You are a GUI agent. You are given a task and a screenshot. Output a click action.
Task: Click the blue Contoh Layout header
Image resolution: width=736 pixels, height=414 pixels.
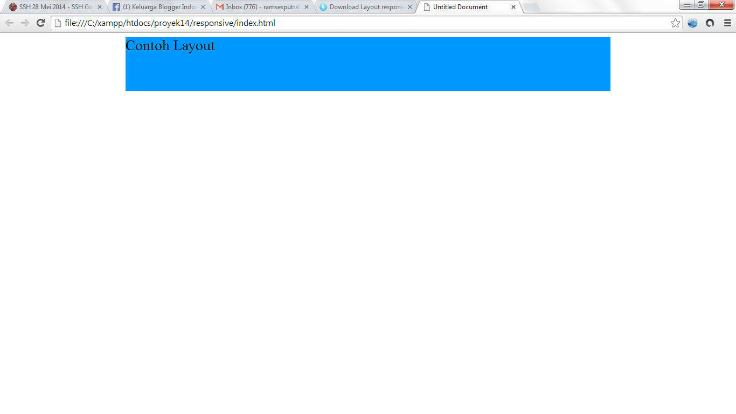point(368,64)
